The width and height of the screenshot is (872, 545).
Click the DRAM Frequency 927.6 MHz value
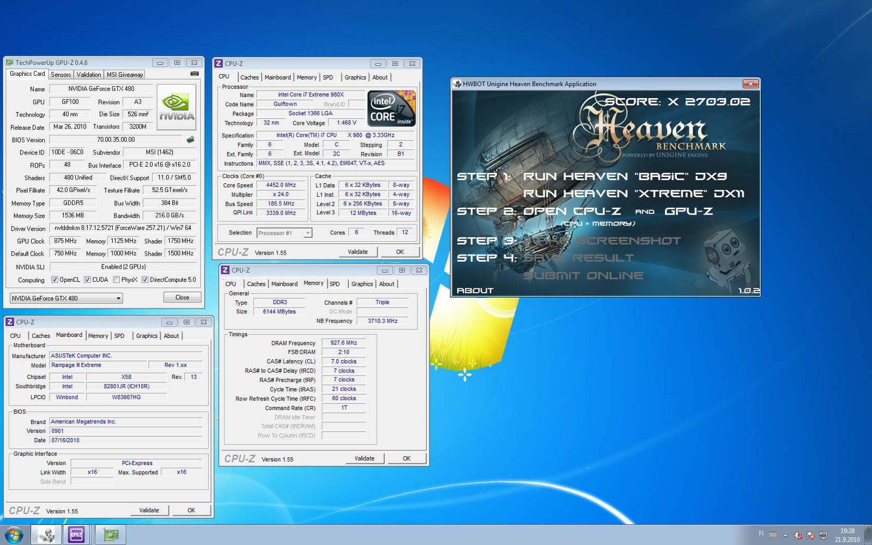(x=343, y=343)
